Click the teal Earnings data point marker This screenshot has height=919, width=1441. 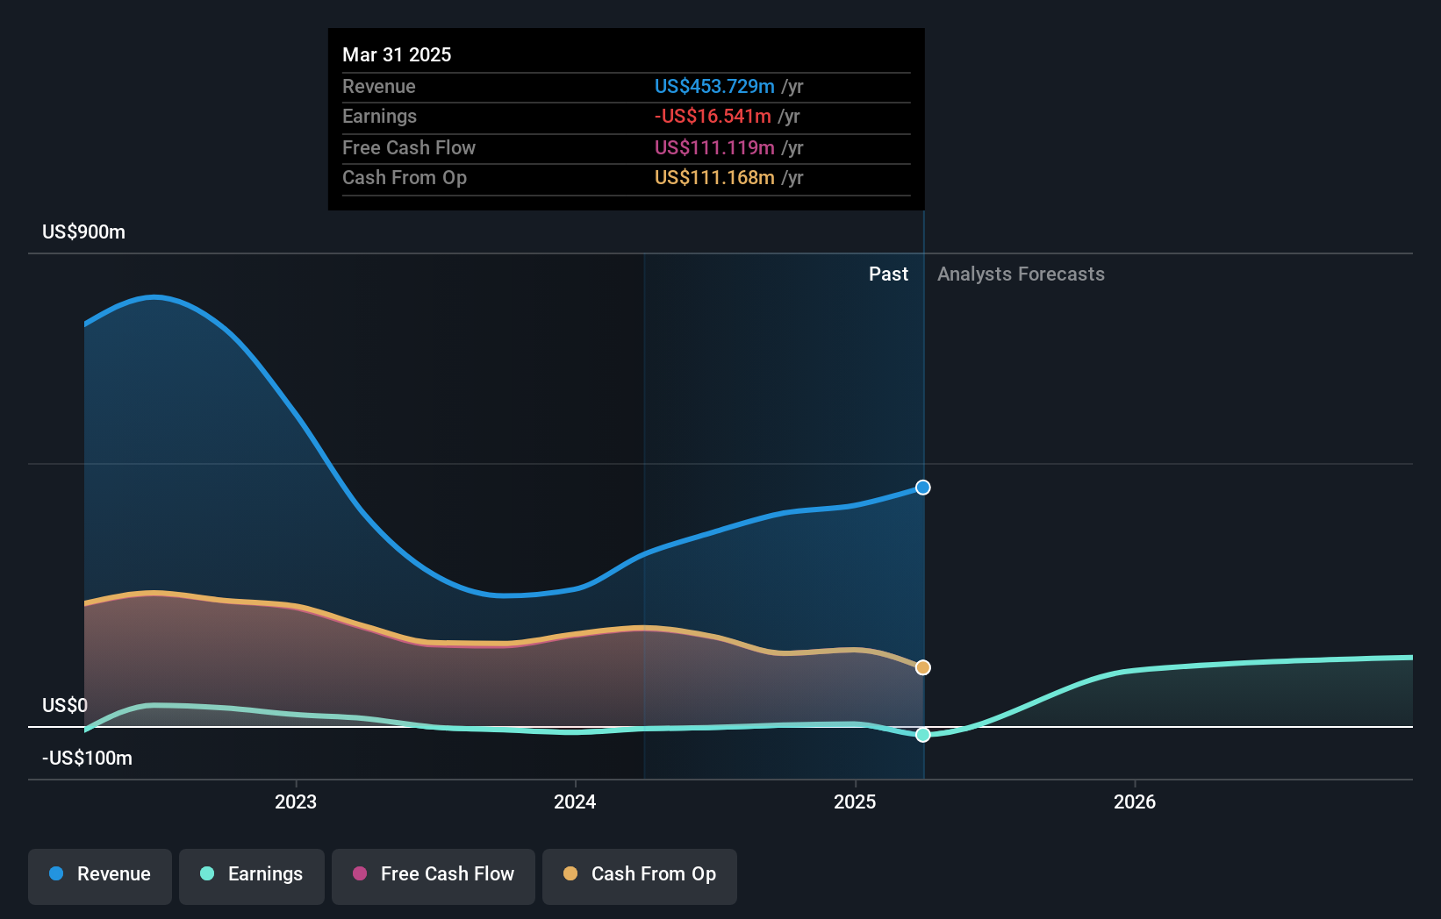923,735
